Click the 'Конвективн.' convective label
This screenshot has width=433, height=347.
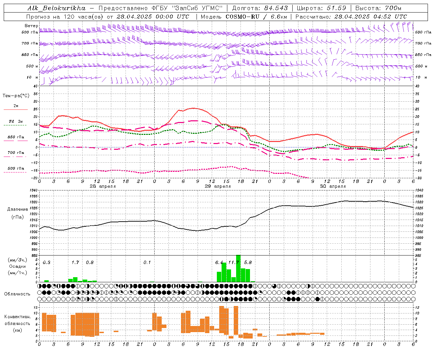17,317
